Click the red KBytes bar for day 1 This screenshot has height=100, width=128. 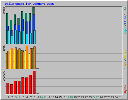8,88
